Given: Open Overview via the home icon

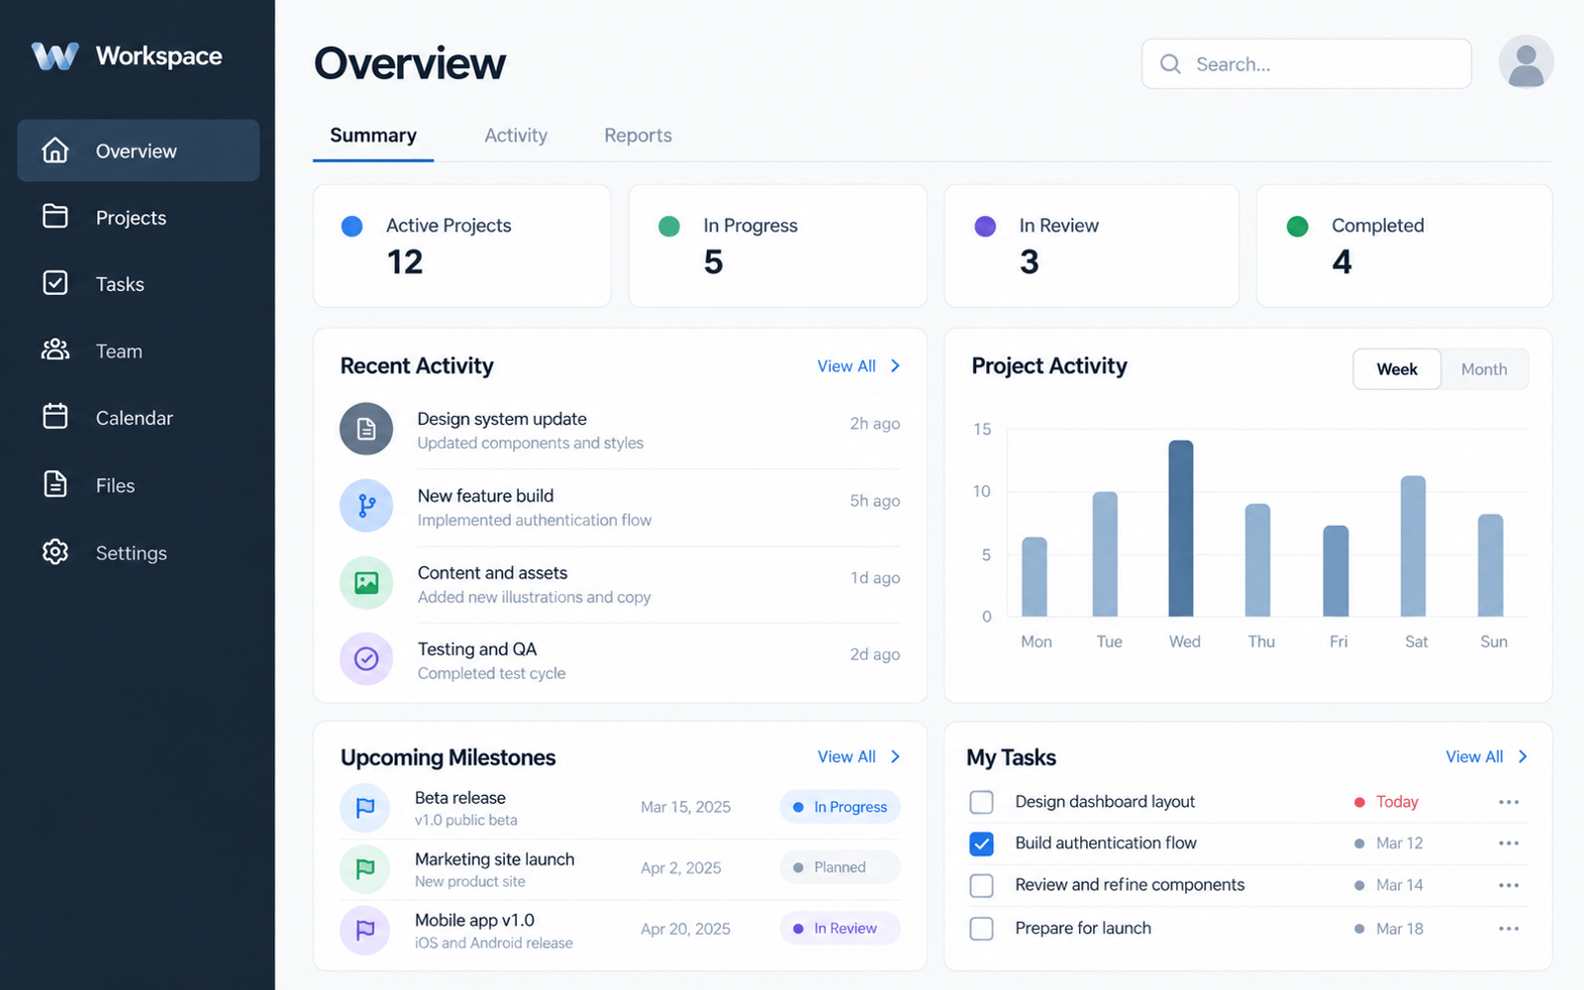Looking at the screenshot, I should 55,150.
